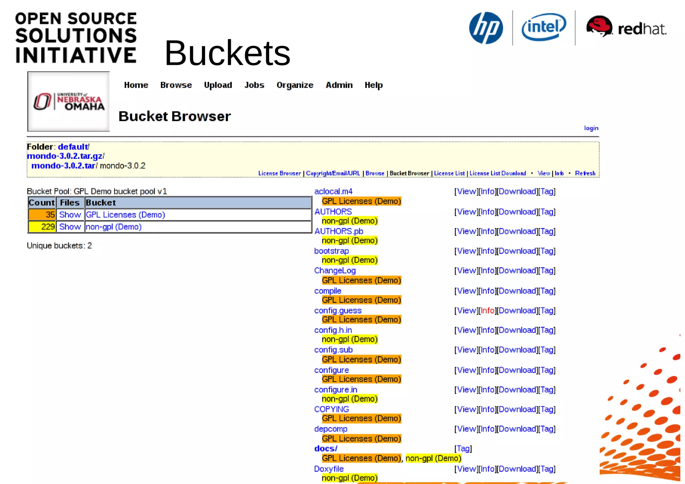Open the Copyright/Email/URL view
The height and width of the screenshot is (484, 685).
(x=333, y=173)
